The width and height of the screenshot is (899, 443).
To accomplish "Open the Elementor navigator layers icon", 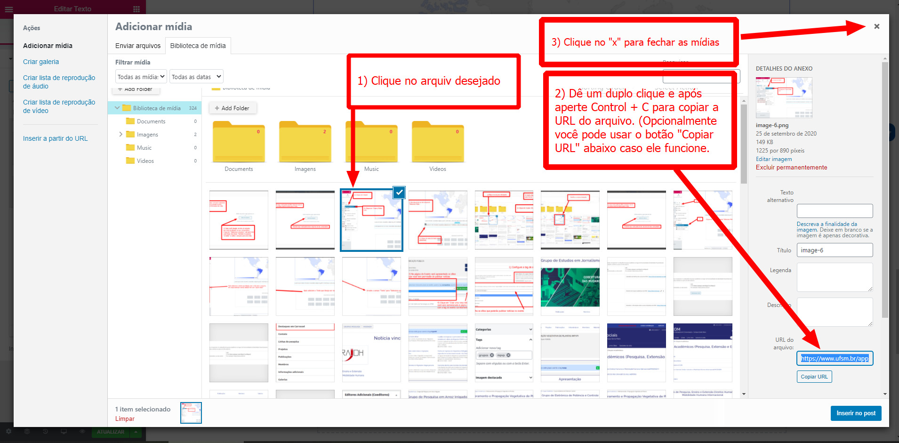I will click(27, 431).
